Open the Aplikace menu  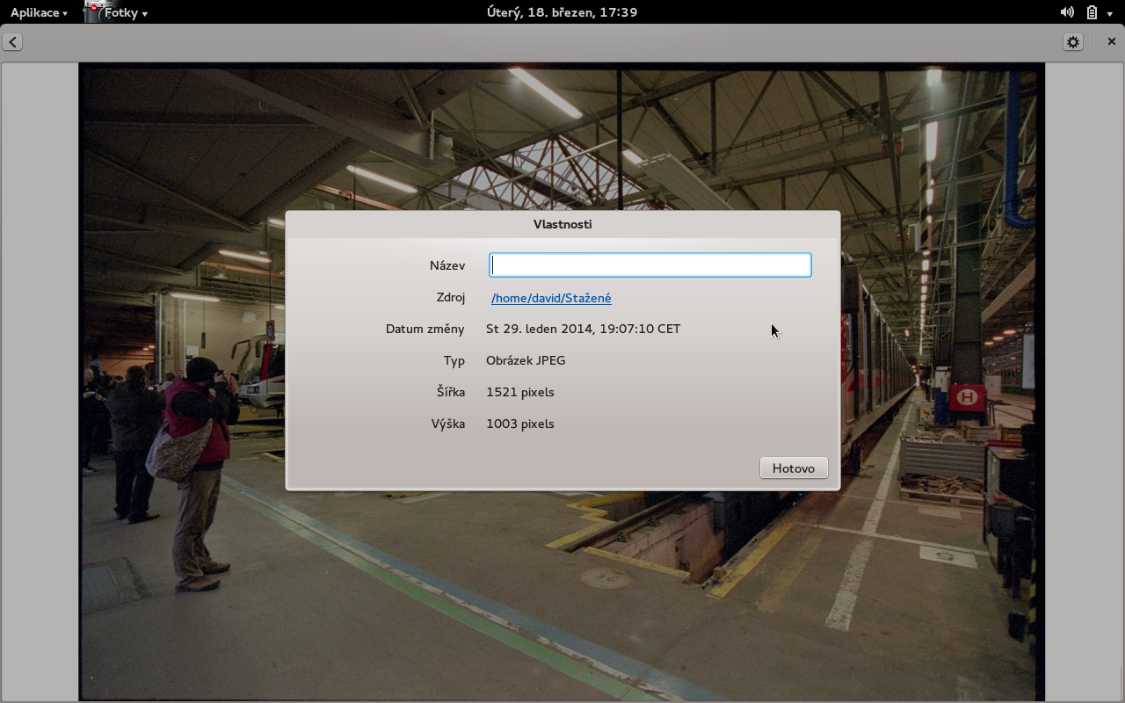point(39,12)
